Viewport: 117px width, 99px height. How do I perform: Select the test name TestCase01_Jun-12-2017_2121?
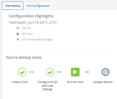33,22
